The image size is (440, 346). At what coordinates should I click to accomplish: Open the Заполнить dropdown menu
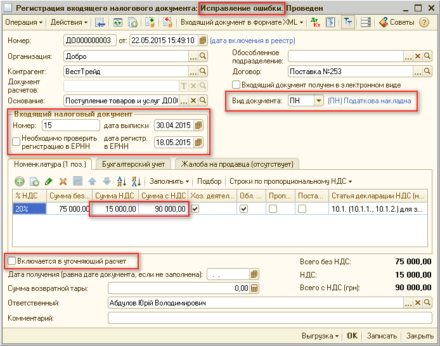tap(169, 181)
